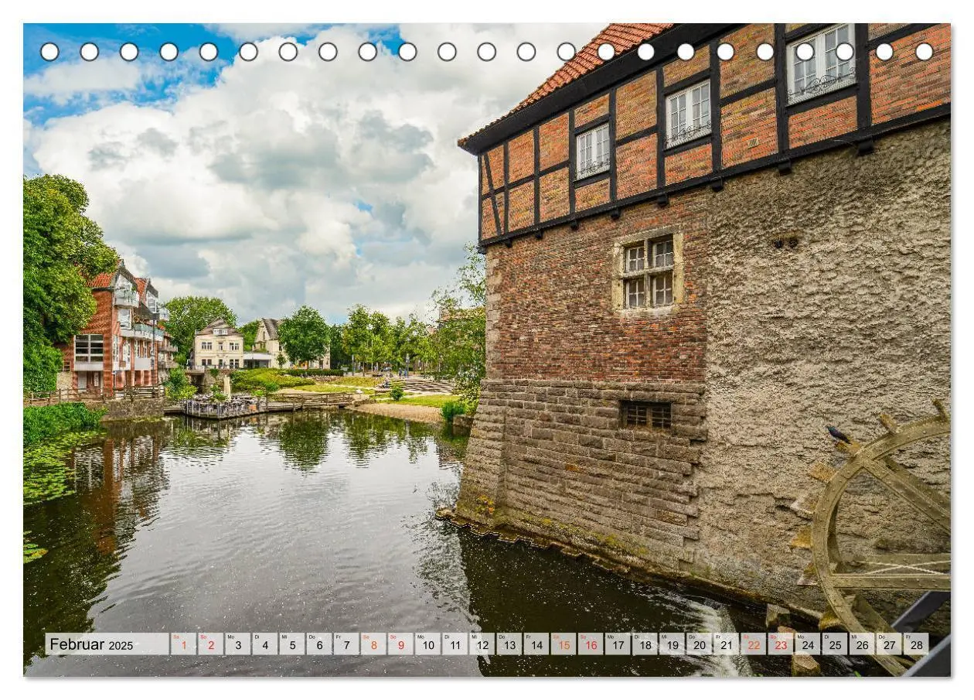Click day 10 (Mo) cell
Viewport: 974px width, 700px height.
pos(427,644)
